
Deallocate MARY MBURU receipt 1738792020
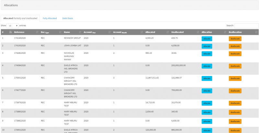[x=235, y=103]
